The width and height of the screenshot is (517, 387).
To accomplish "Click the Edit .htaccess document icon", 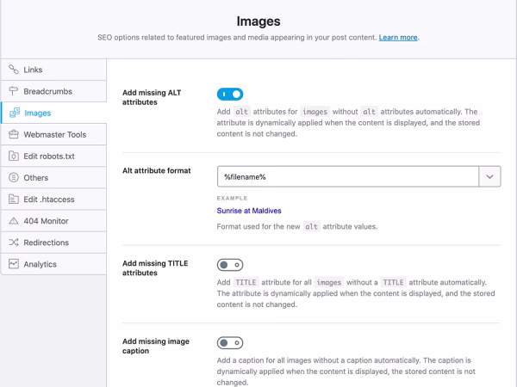I will coord(14,200).
